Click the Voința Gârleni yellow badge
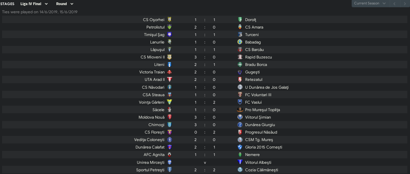 [169, 102]
